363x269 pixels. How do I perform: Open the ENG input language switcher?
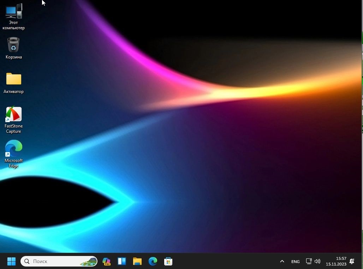pyautogui.click(x=295, y=261)
